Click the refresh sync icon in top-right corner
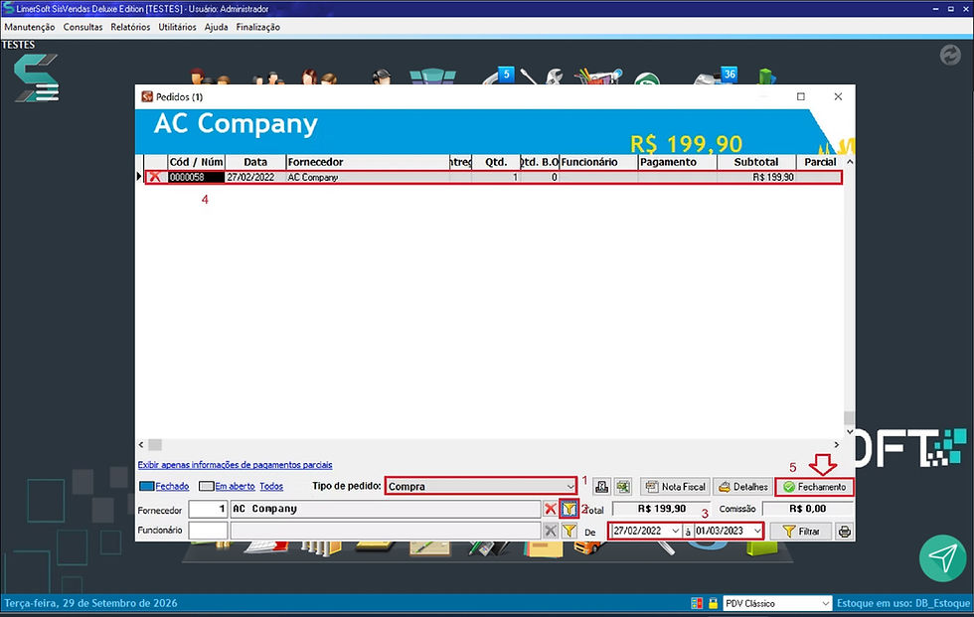The height and width of the screenshot is (617, 974). tap(950, 56)
